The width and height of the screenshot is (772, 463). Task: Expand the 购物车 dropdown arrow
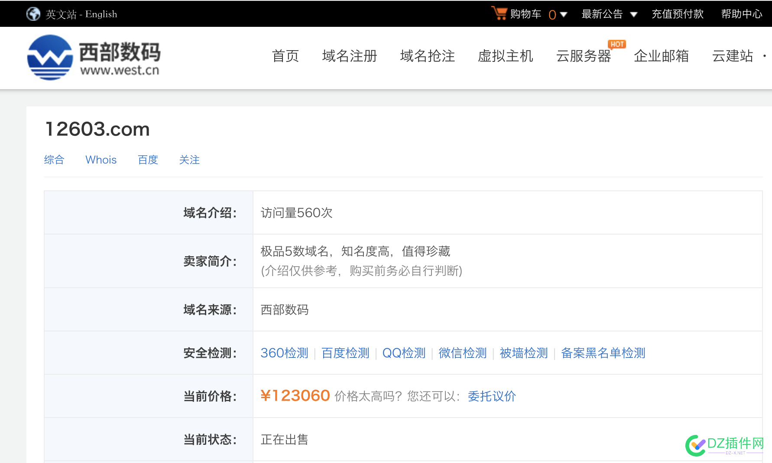coord(564,14)
